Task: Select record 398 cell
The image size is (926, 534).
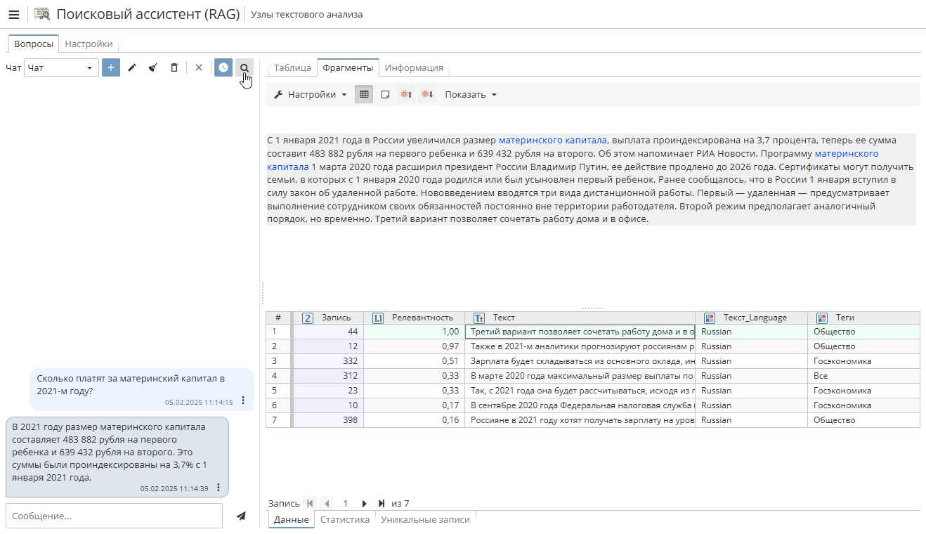Action: click(329, 420)
